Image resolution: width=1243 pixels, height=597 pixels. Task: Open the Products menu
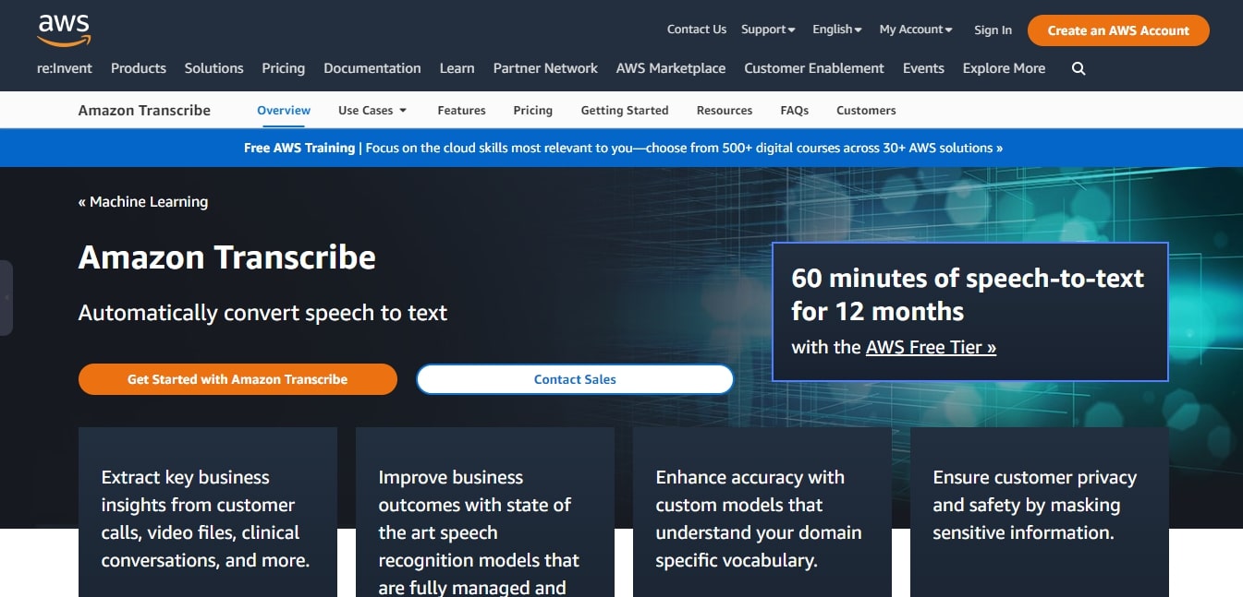(x=139, y=68)
